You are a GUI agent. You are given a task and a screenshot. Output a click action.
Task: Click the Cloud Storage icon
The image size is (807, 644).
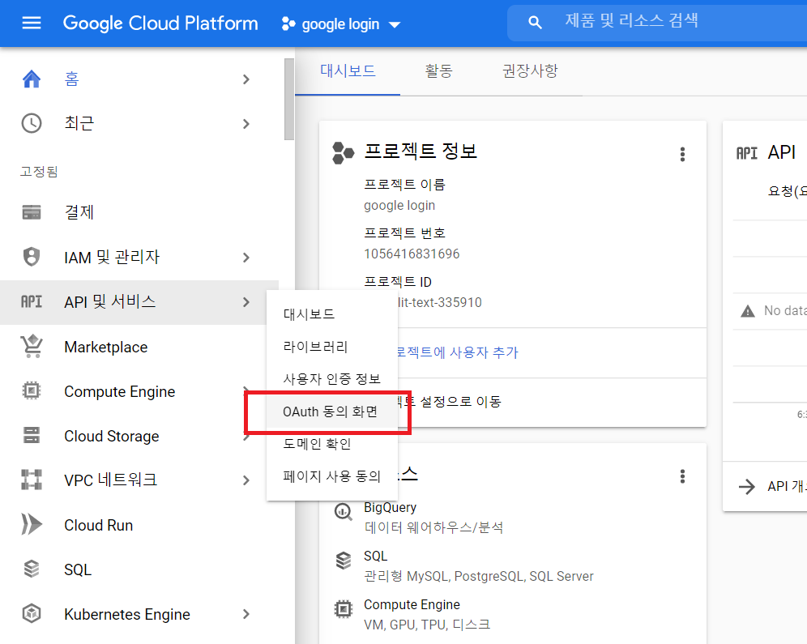pos(32,435)
